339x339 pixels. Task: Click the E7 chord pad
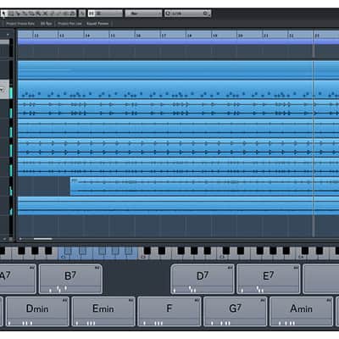coord(268,279)
